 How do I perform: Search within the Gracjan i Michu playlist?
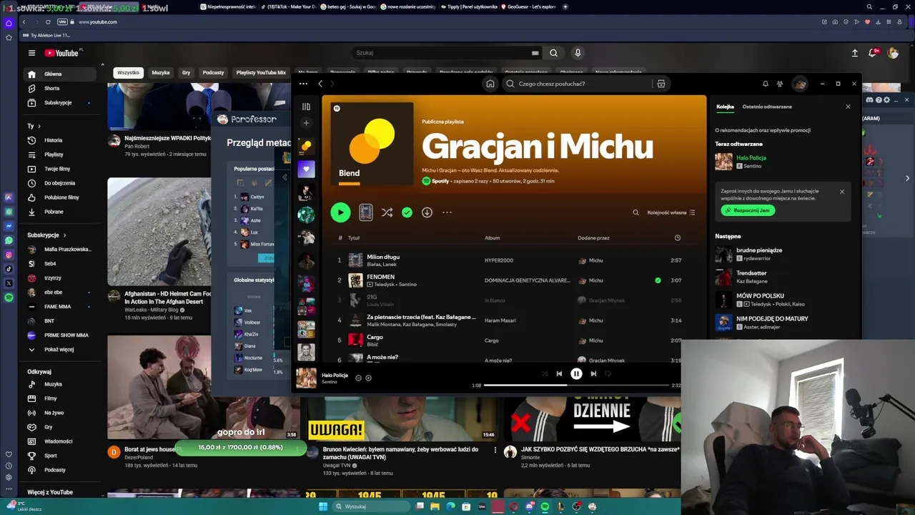click(x=635, y=212)
